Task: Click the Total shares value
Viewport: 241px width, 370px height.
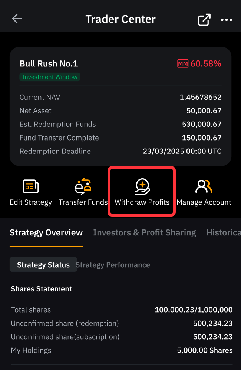Action: [x=194, y=310]
